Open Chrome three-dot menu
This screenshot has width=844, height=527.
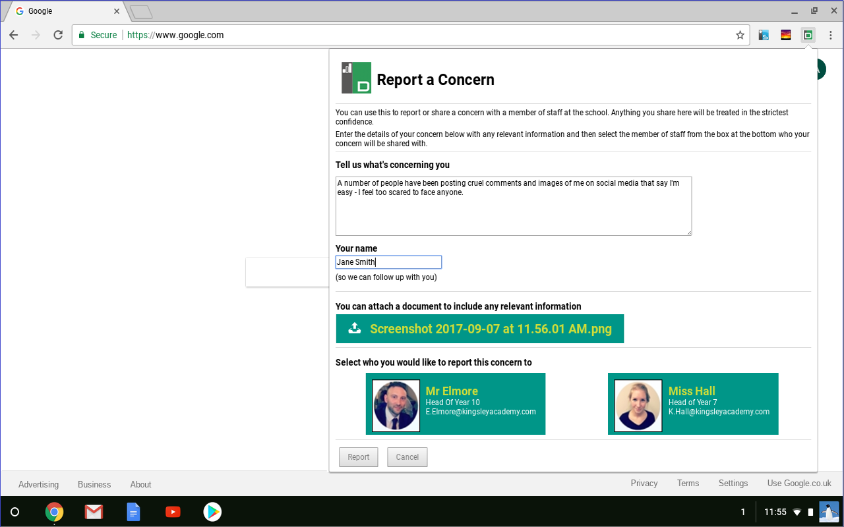pos(830,35)
